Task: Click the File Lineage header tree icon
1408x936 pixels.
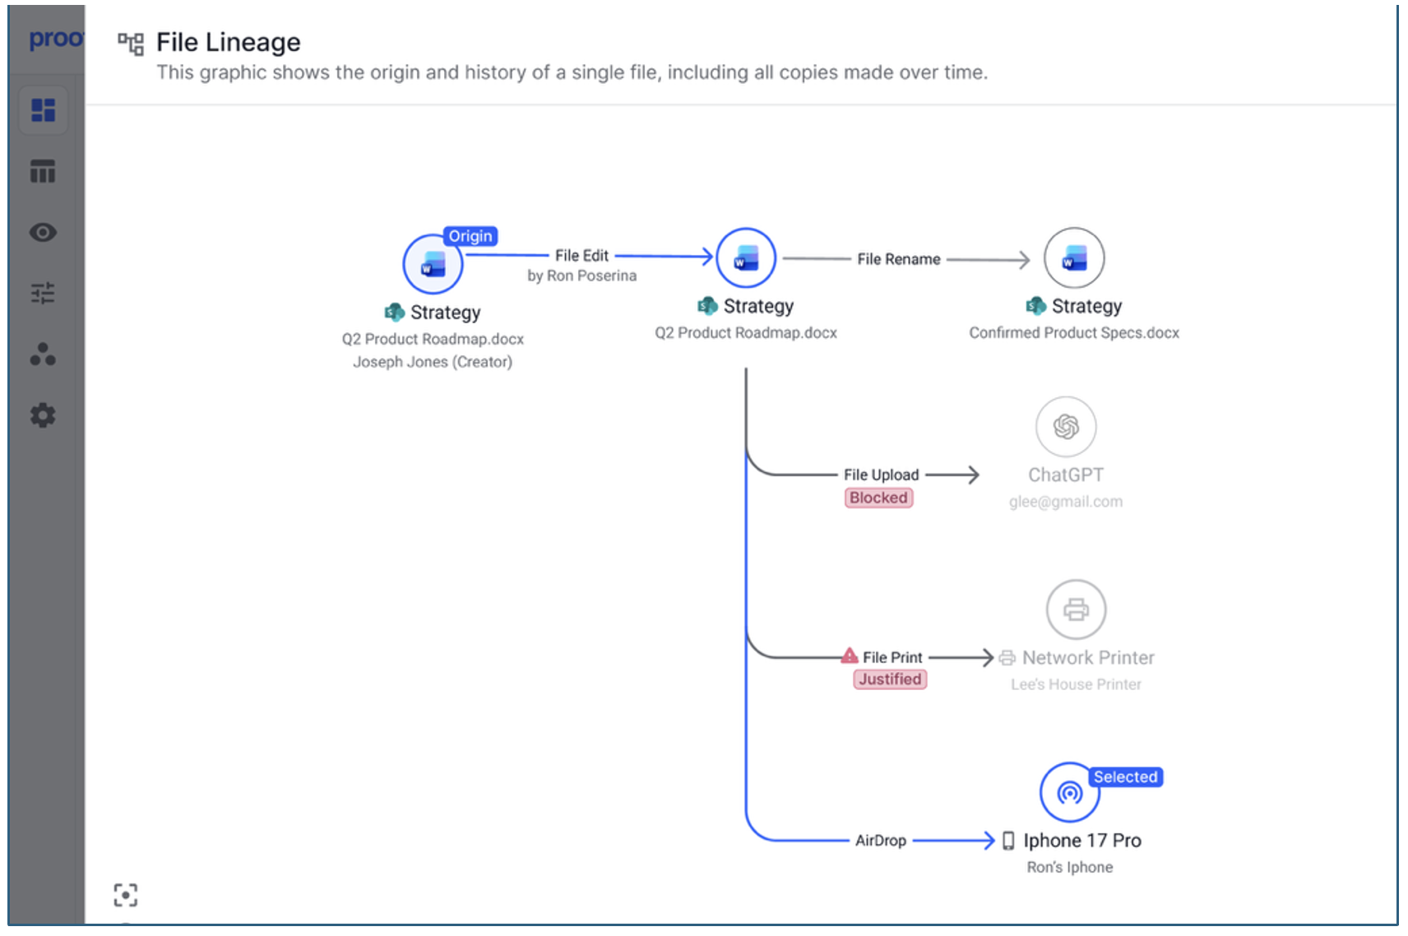Action: (131, 44)
